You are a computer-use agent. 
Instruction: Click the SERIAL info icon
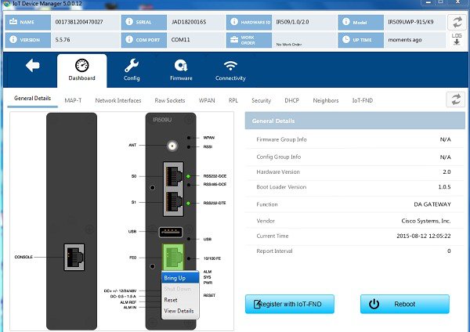click(x=129, y=22)
